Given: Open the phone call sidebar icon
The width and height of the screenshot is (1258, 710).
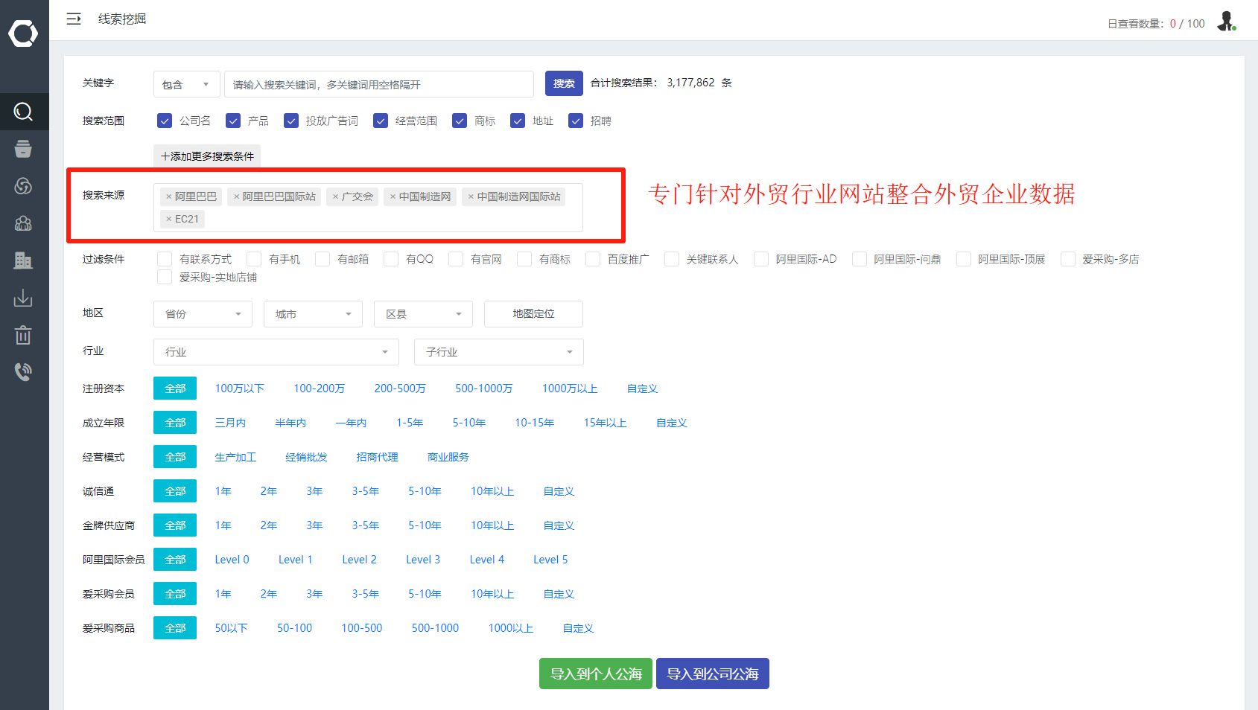Looking at the screenshot, I should pyautogui.click(x=23, y=372).
